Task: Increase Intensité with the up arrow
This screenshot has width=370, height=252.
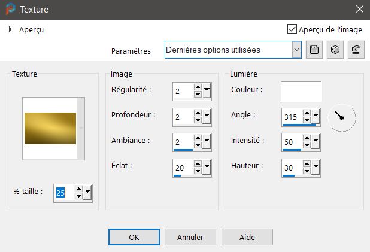Action: pyautogui.click(x=307, y=139)
